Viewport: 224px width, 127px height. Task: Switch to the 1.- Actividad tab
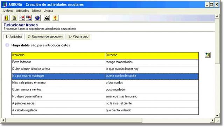click(14, 37)
